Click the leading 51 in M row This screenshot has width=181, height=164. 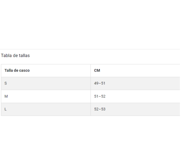tap(96, 96)
